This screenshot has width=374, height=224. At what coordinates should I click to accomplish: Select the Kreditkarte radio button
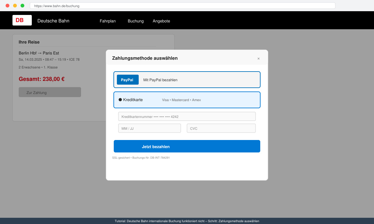(120, 100)
